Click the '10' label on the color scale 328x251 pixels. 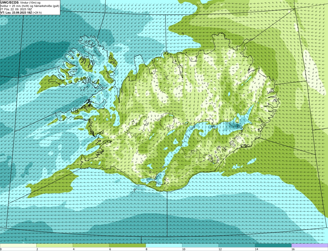tap(183, 249)
